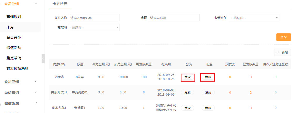
Task: Select 储值活动 from sidebar
Action: tap(14, 48)
